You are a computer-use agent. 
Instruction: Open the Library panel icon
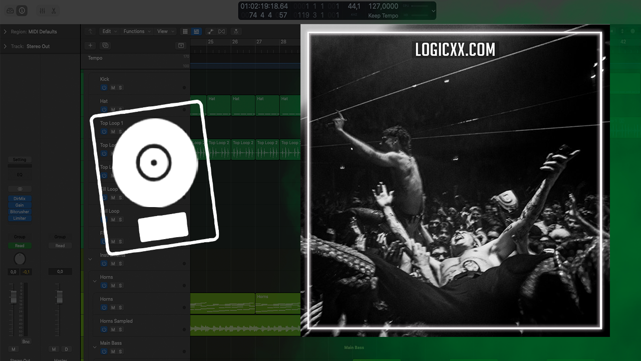click(11, 11)
